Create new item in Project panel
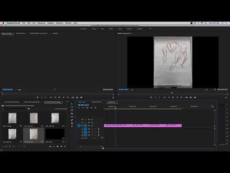Viewport: 230px width, 173px height. [61, 147]
